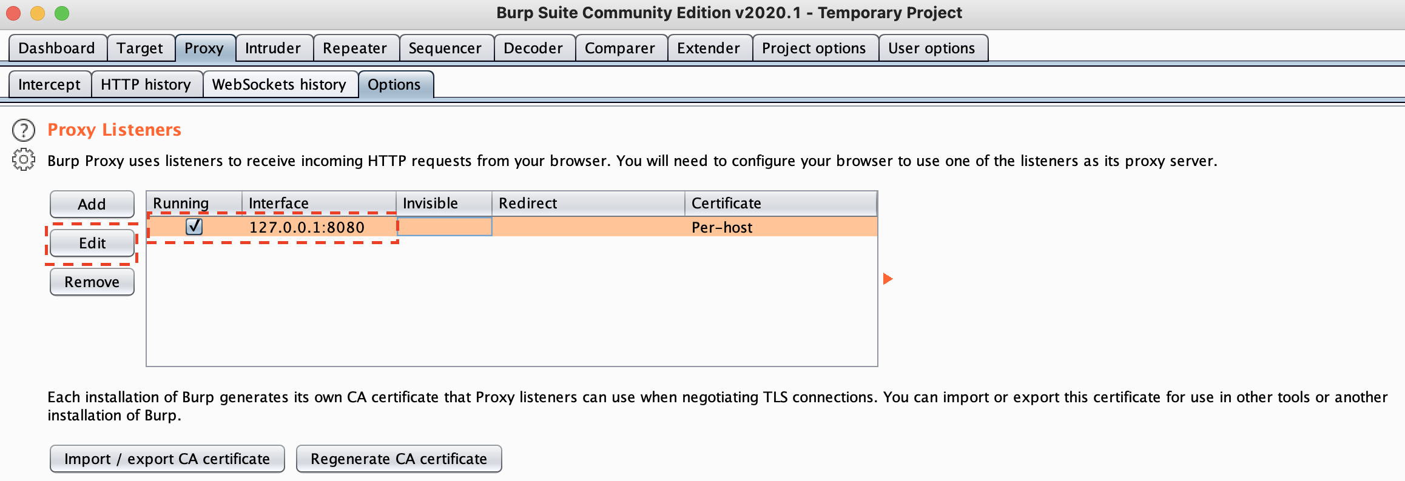1405x481 pixels.
Task: Open the Proxy Listeners help icon
Action: pos(24,130)
